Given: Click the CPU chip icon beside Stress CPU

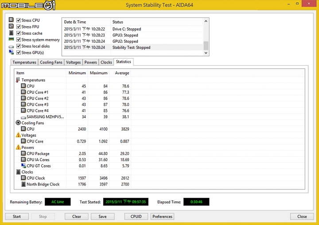Looking at the screenshot, I should (x=11, y=20).
